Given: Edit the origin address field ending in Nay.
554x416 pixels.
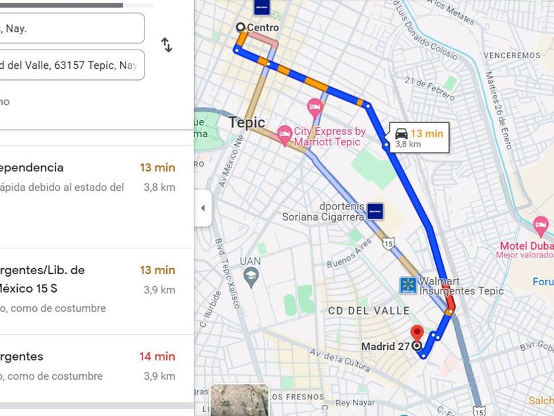Looking at the screenshot, I should click(72, 28).
